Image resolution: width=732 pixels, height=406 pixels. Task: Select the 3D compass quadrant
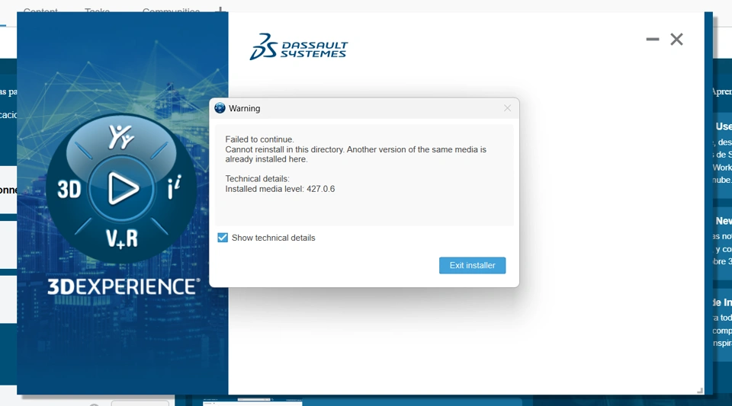69,190
